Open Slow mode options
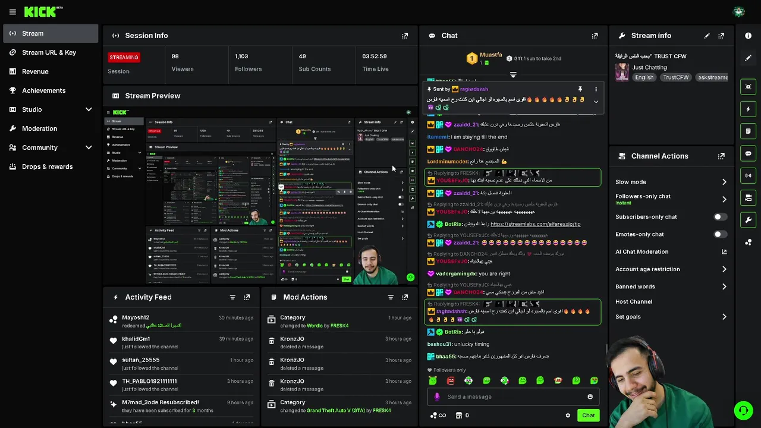The image size is (761, 428). point(671,182)
